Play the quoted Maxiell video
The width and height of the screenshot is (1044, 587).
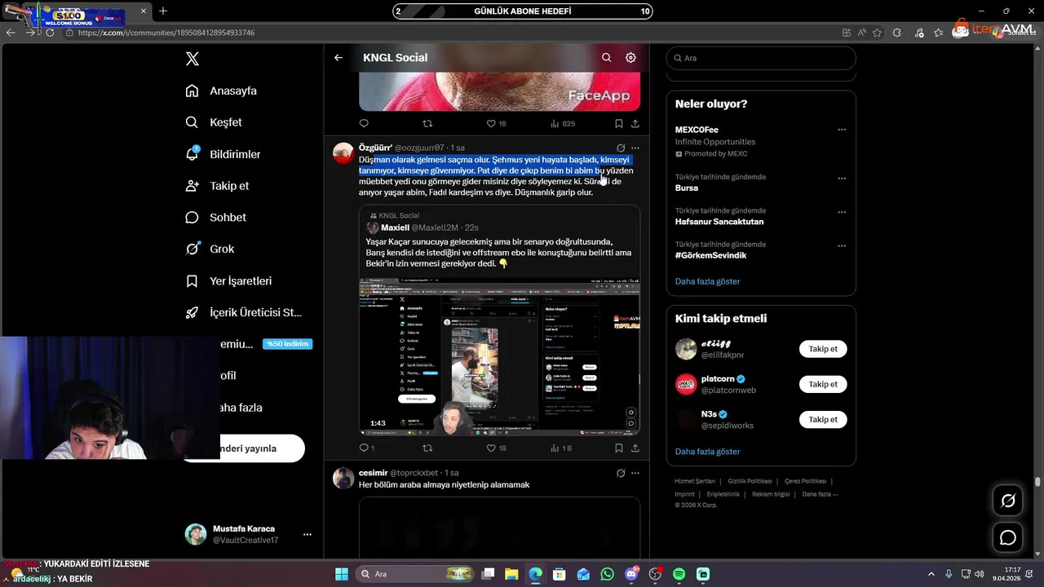click(x=499, y=357)
